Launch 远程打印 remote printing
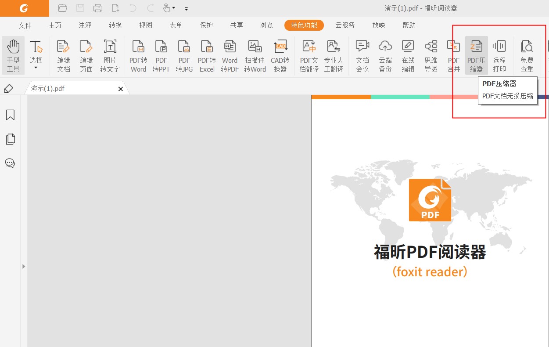549x347 pixels. click(499, 55)
